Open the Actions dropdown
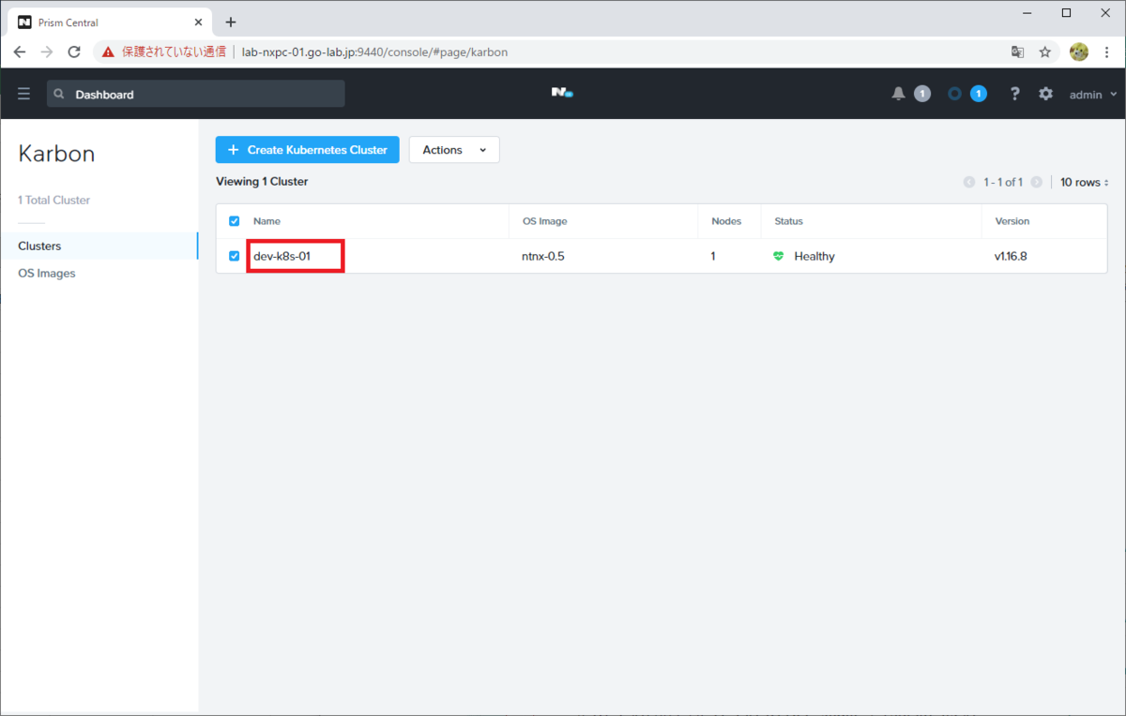 (454, 150)
